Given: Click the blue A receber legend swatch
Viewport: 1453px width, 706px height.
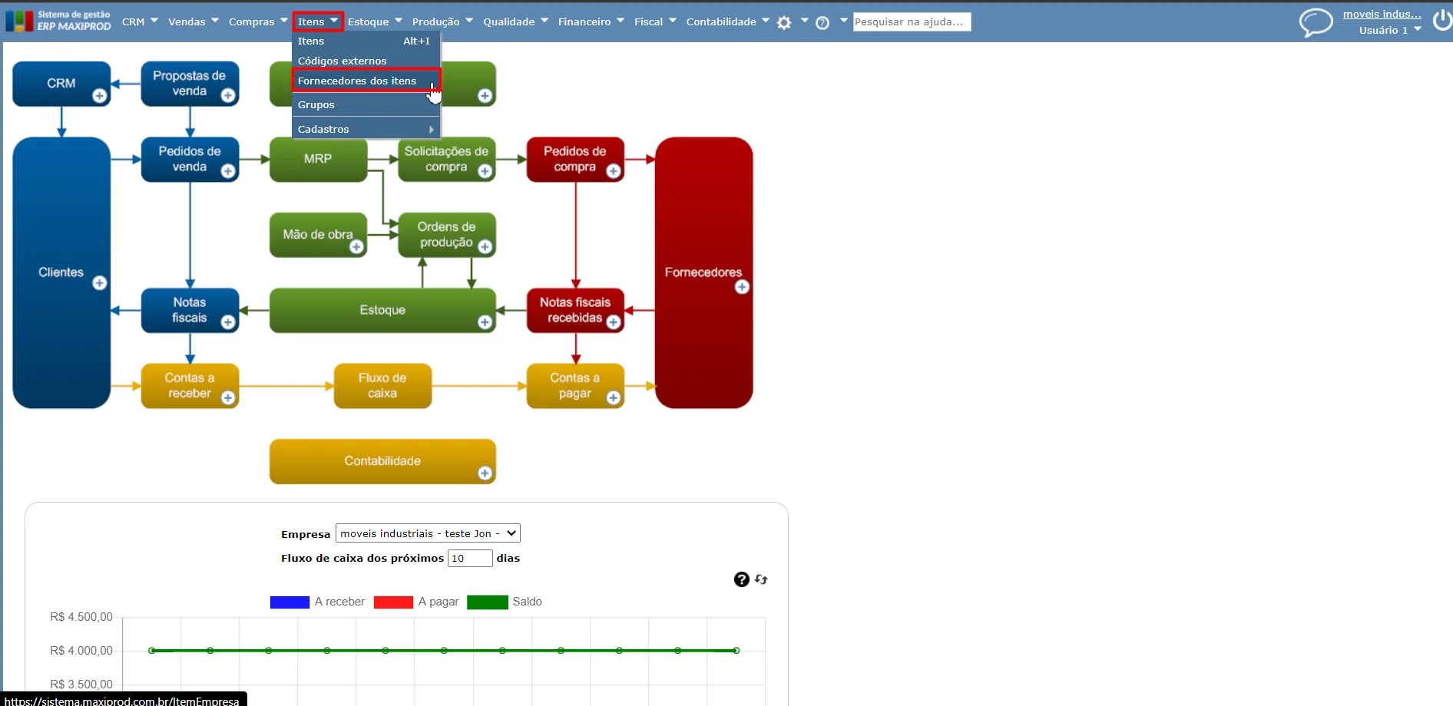Looking at the screenshot, I should 290,602.
